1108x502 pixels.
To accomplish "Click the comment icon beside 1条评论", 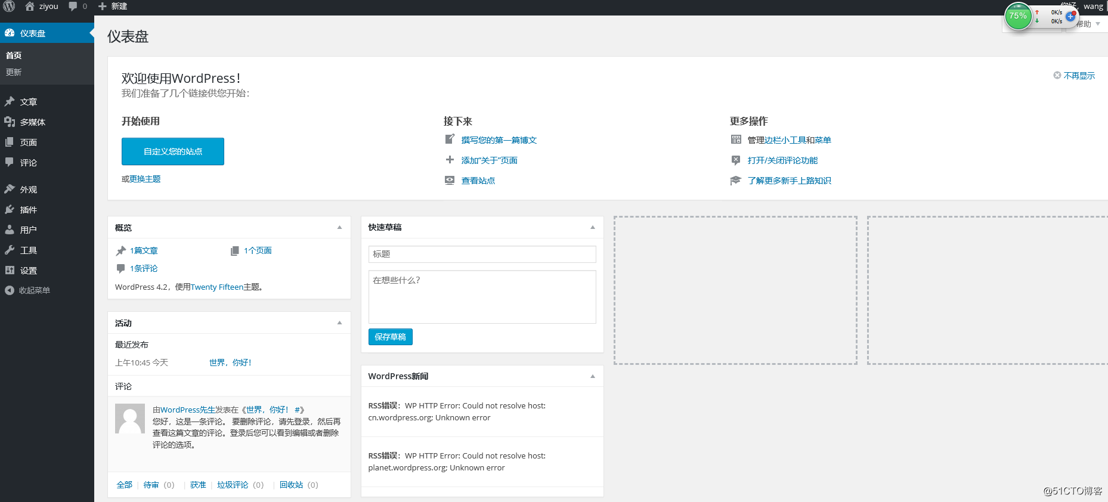I will point(120,268).
